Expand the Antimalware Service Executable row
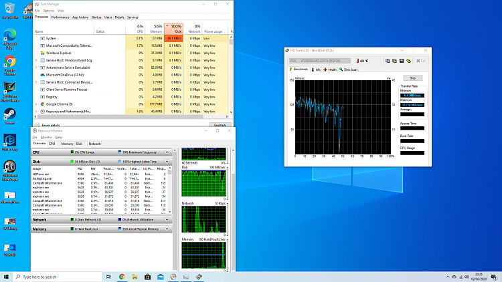Viewport: 502px width, 282px height. pos(36,67)
